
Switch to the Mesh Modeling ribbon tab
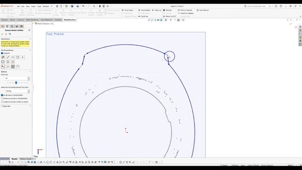(x=32, y=20)
